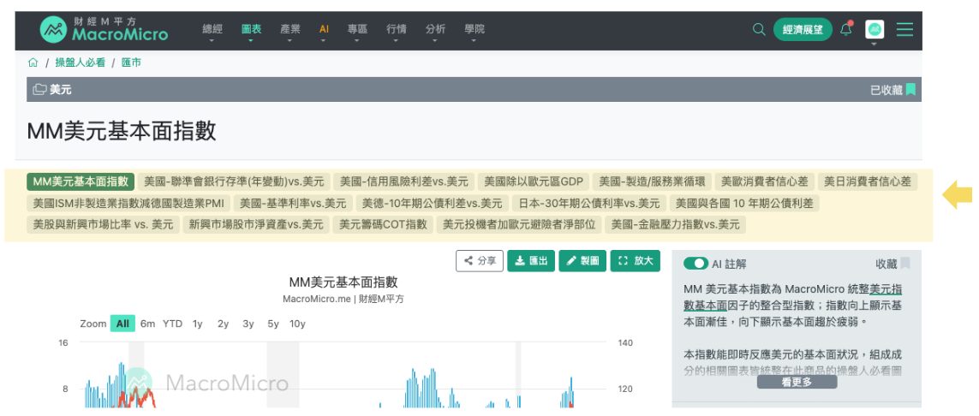Expand the 圖表 nav dropdown
The width and height of the screenshot is (979, 416).
tap(251, 29)
